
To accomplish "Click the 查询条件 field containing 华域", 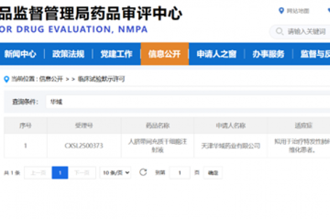I will coord(188,102).
